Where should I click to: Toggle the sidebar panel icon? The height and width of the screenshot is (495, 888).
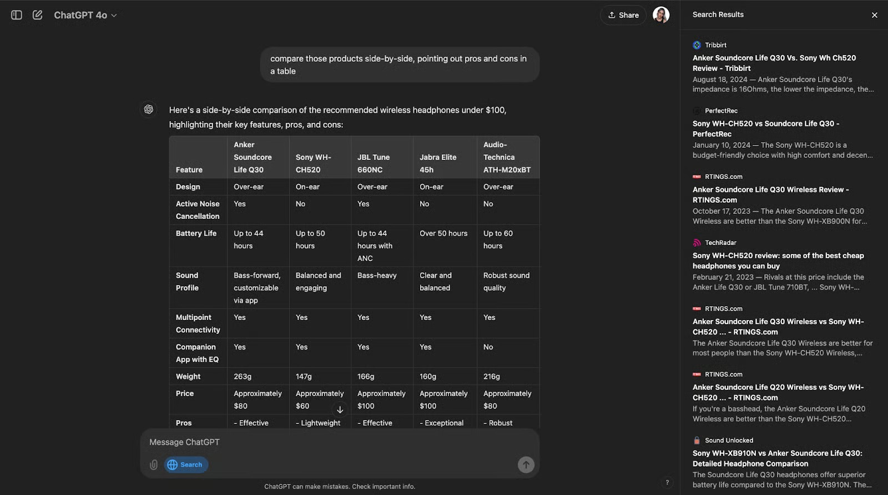(17, 15)
